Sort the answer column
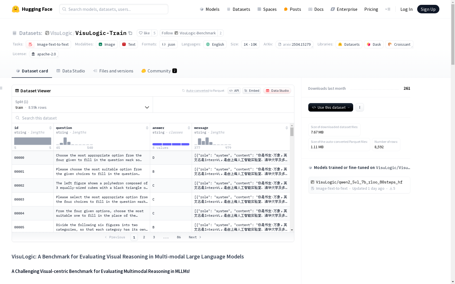Screen dimensions: 455x284 [x=189, y=128]
